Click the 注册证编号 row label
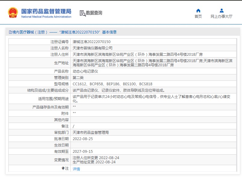The width and height of the screenshot is (242, 179). pyautogui.click(x=59, y=42)
